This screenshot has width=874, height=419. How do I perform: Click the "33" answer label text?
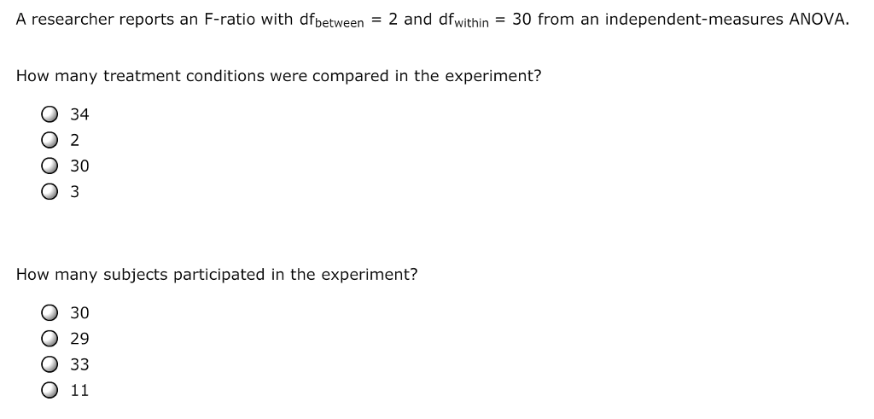point(79,364)
